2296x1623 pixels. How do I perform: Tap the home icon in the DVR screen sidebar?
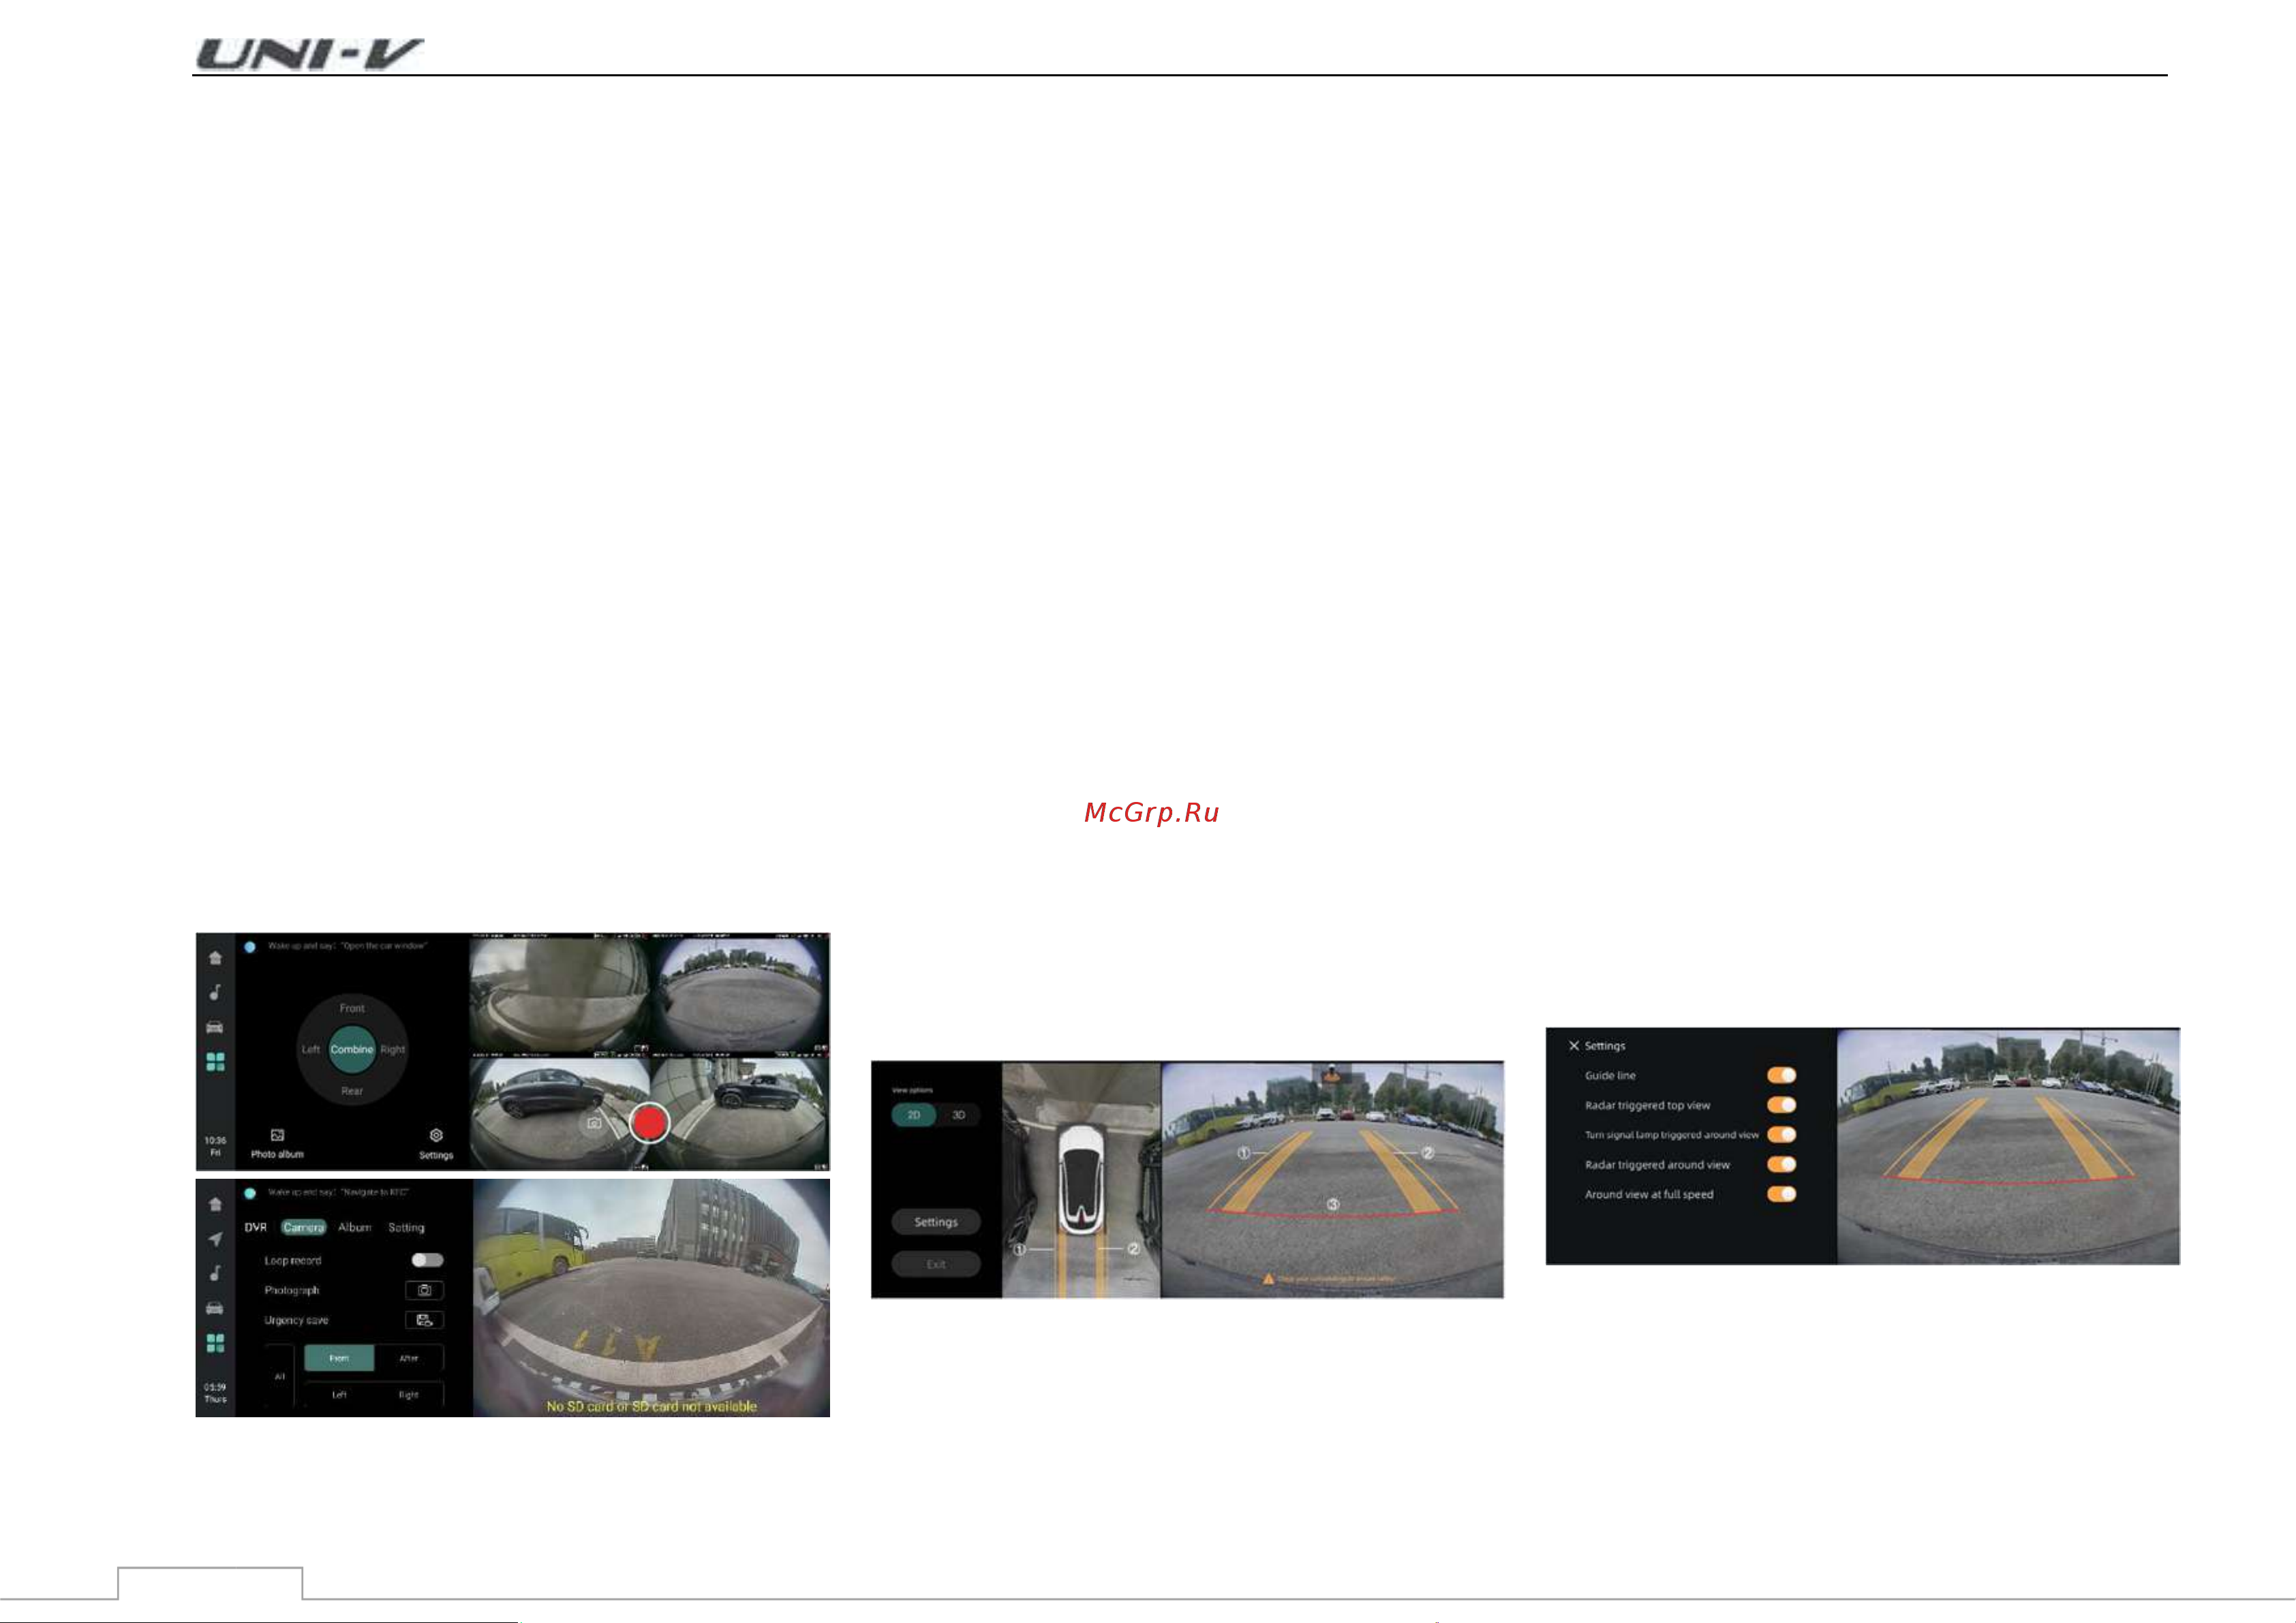215,1205
